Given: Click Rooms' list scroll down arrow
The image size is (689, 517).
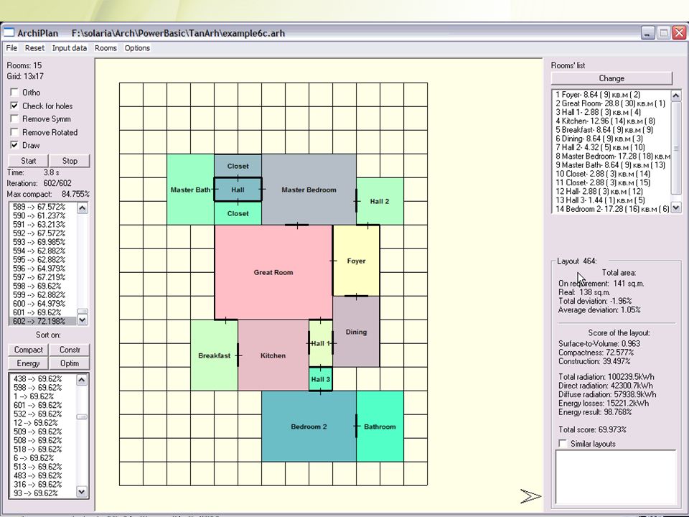Looking at the screenshot, I should coord(676,208).
